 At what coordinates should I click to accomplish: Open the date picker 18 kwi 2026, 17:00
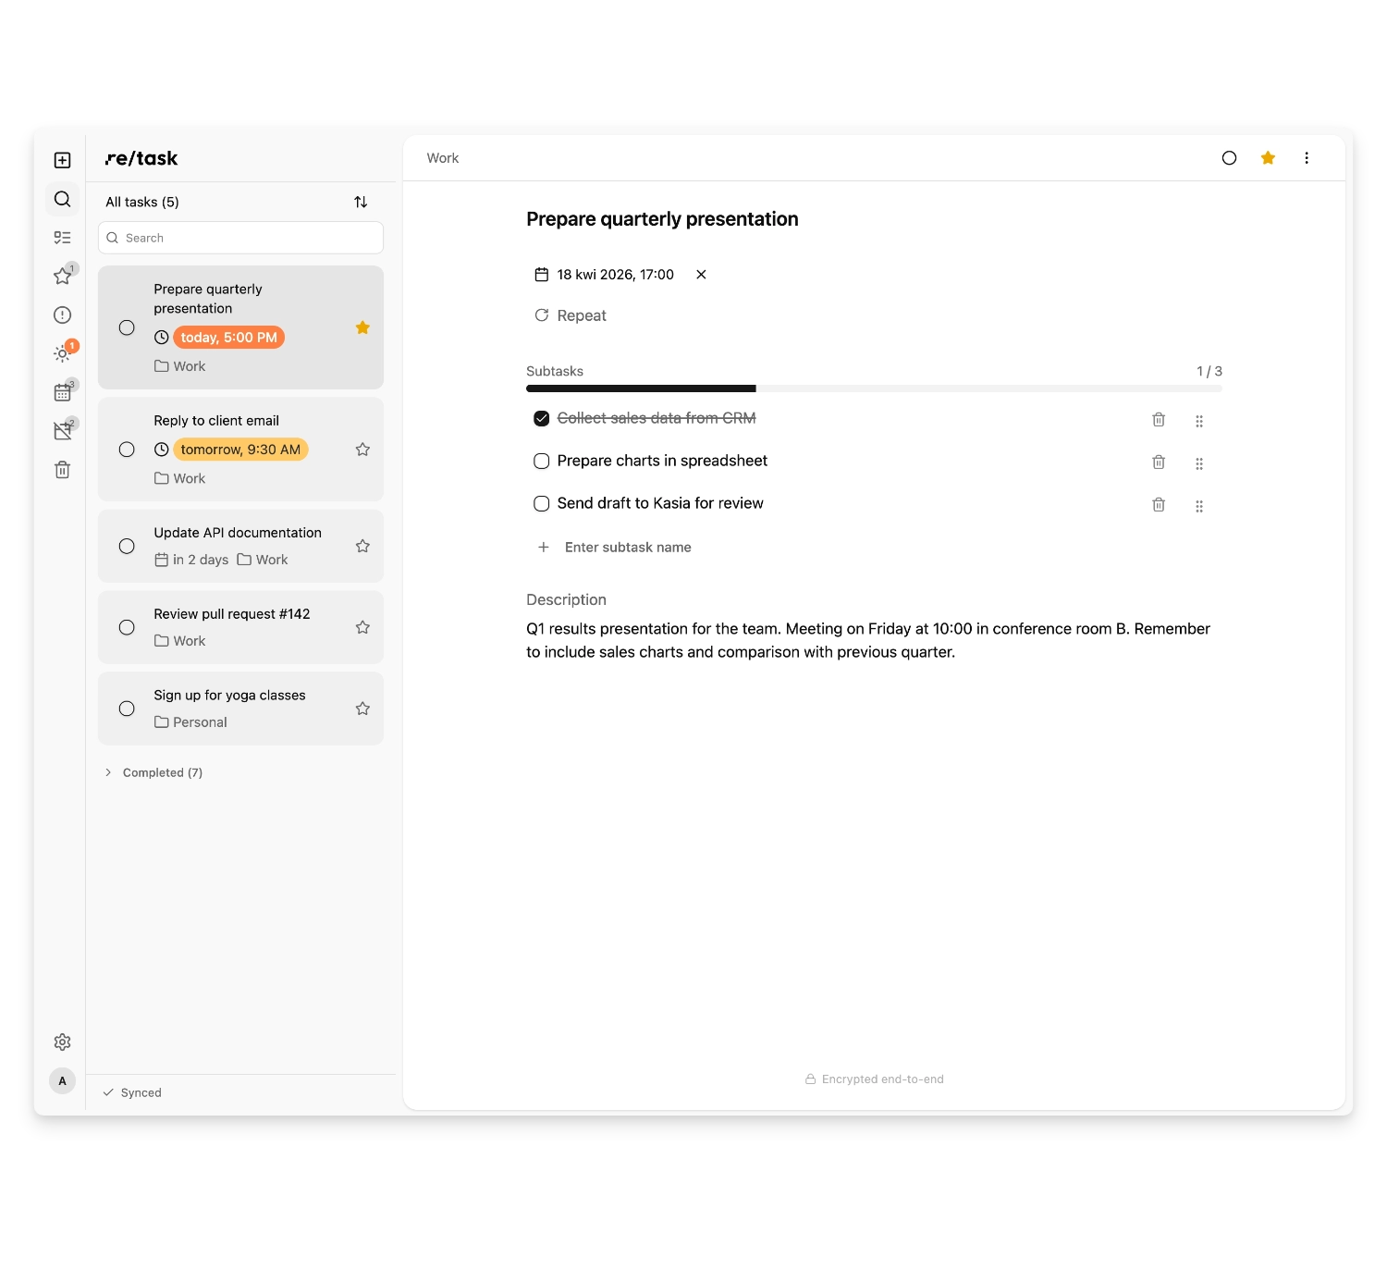(x=605, y=275)
